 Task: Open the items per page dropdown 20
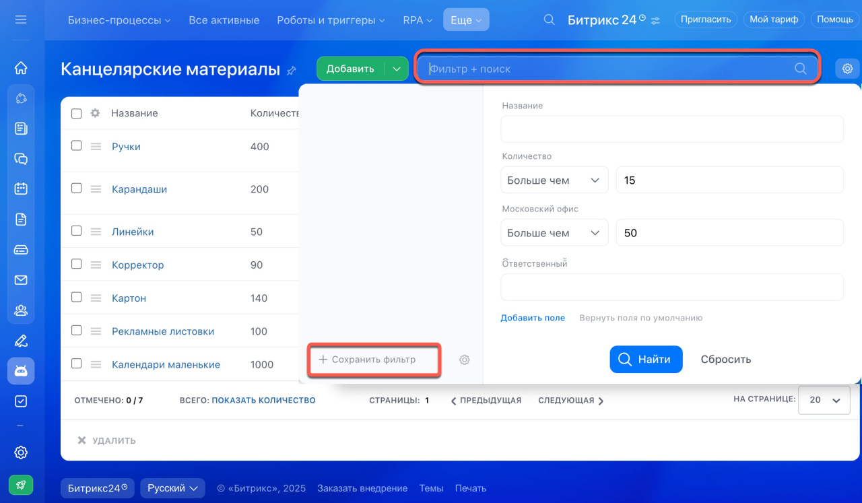[x=824, y=400]
